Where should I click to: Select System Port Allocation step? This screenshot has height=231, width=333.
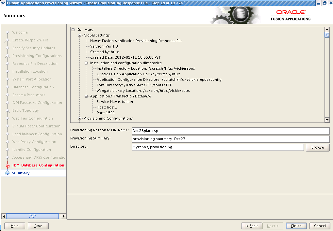[32, 79]
